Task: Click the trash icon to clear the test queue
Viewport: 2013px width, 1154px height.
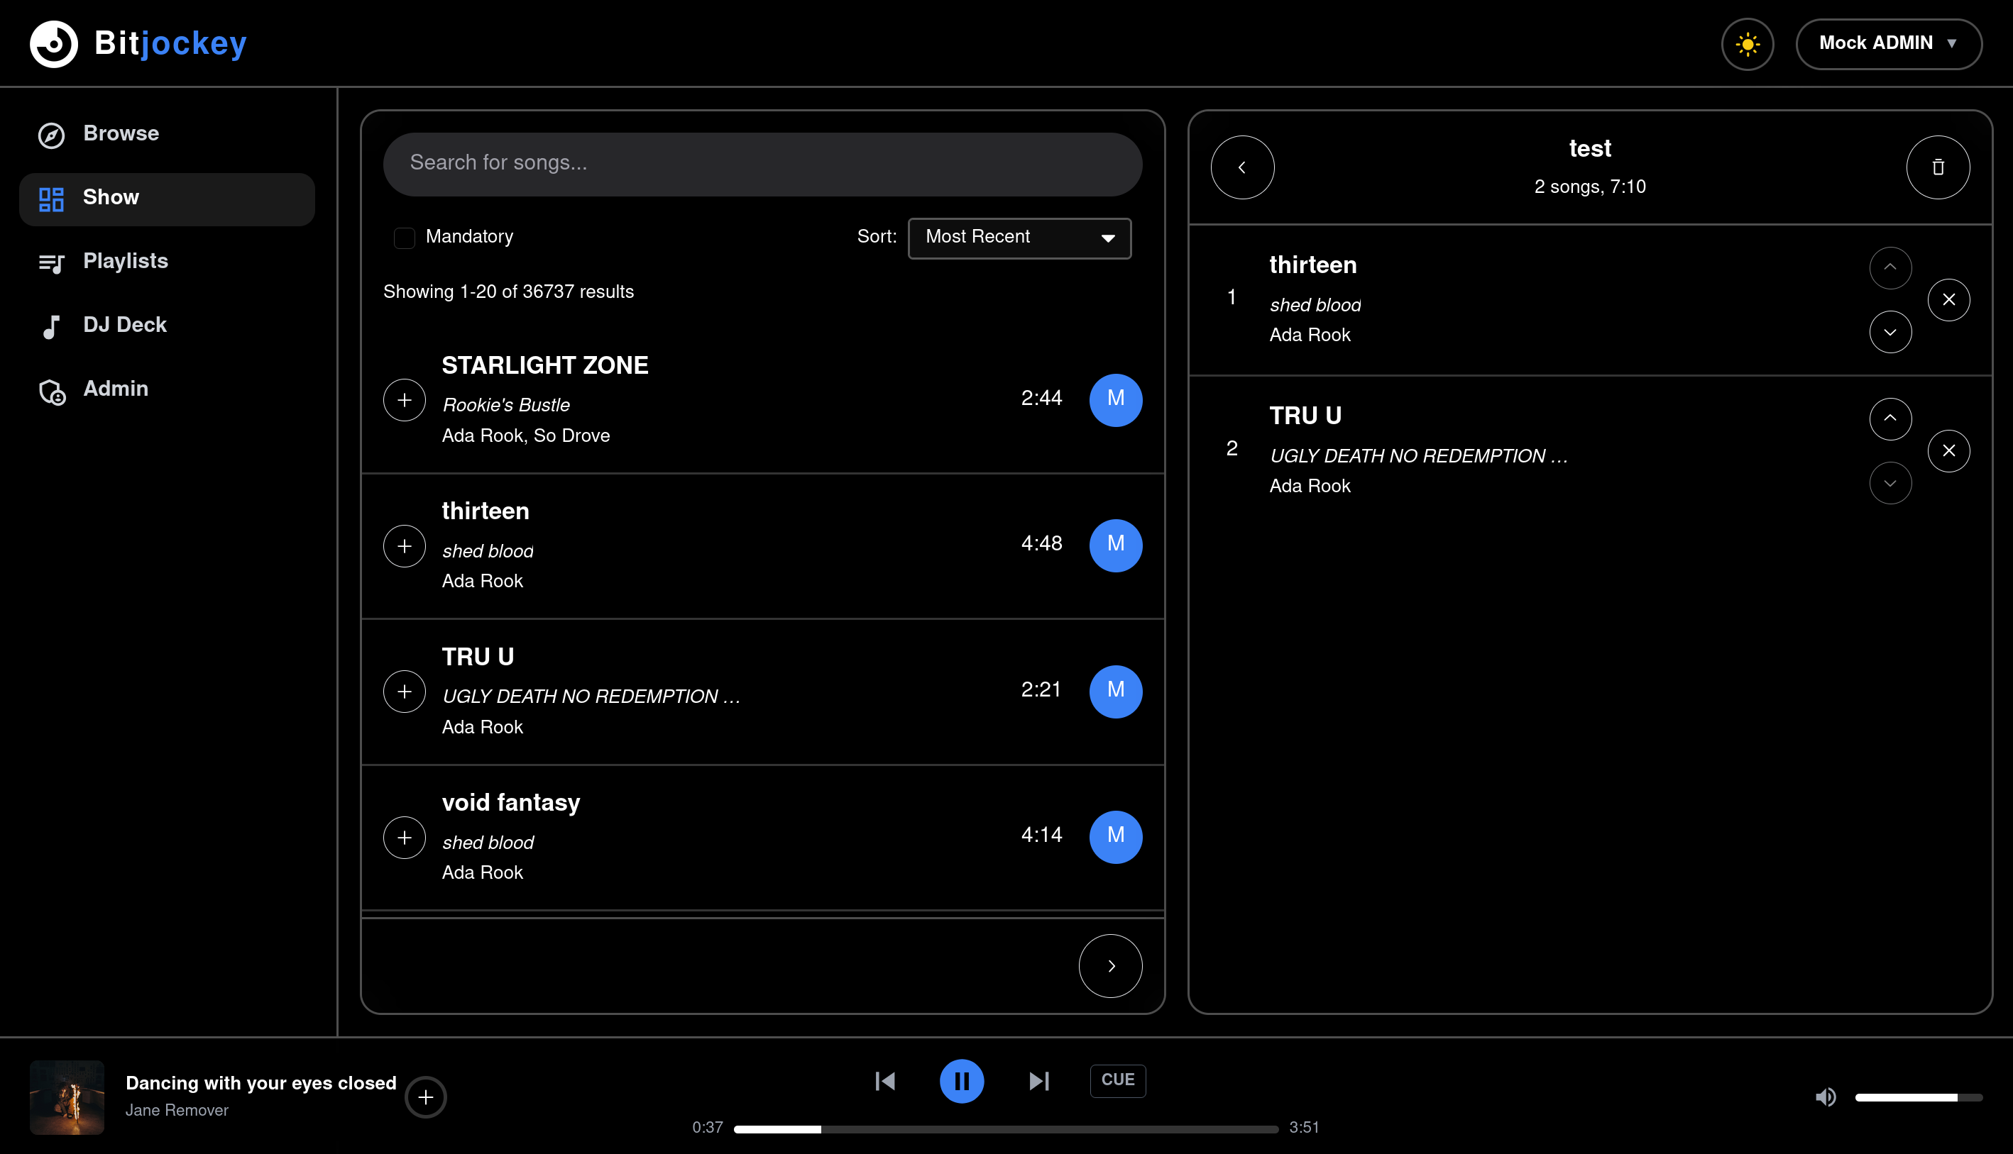Action: (x=1938, y=167)
